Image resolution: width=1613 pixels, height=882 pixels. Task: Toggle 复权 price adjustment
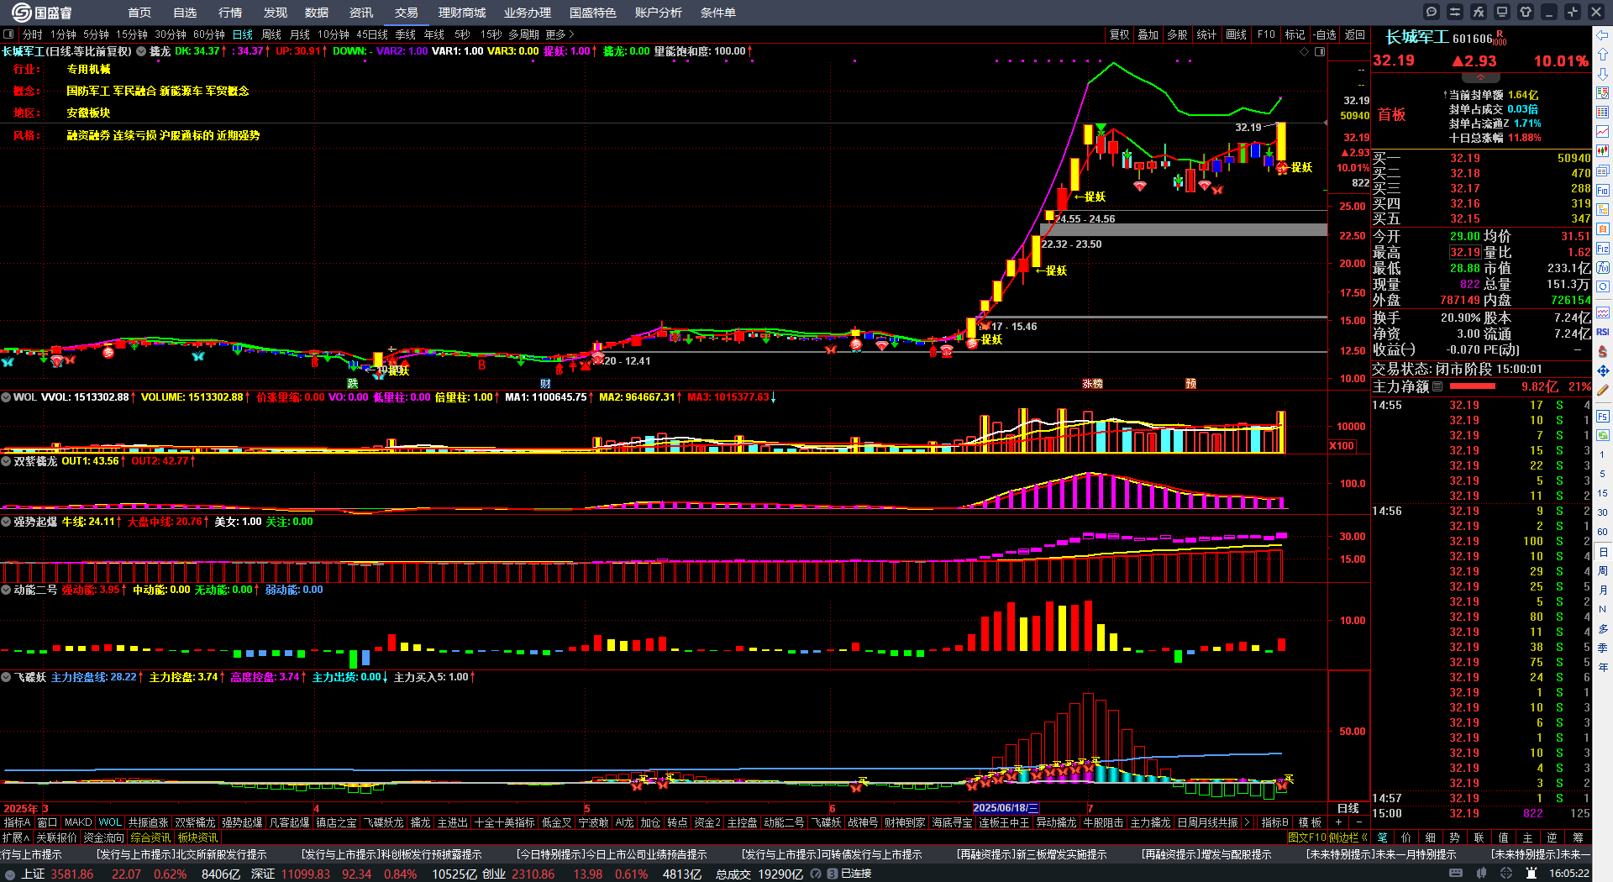tap(1119, 34)
